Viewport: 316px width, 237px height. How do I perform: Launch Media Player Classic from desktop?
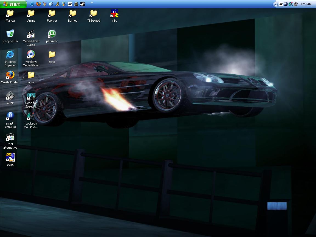[x=31, y=38]
